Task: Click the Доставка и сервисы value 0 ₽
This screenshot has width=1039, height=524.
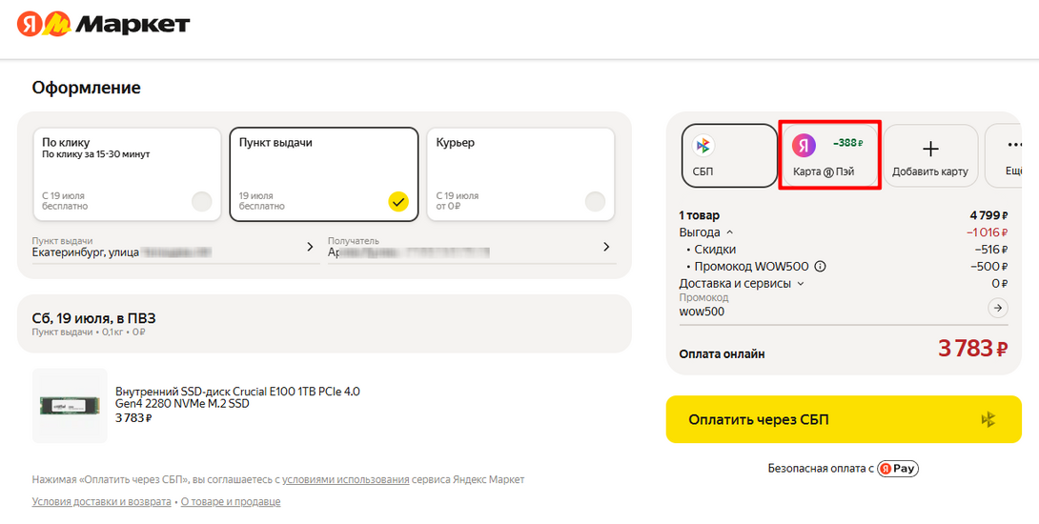Action: 1000,284
